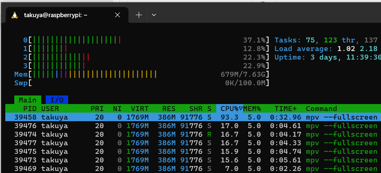Click the 15.9 CPU% value
Screen dimensions: 381x173
tap(230, 151)
